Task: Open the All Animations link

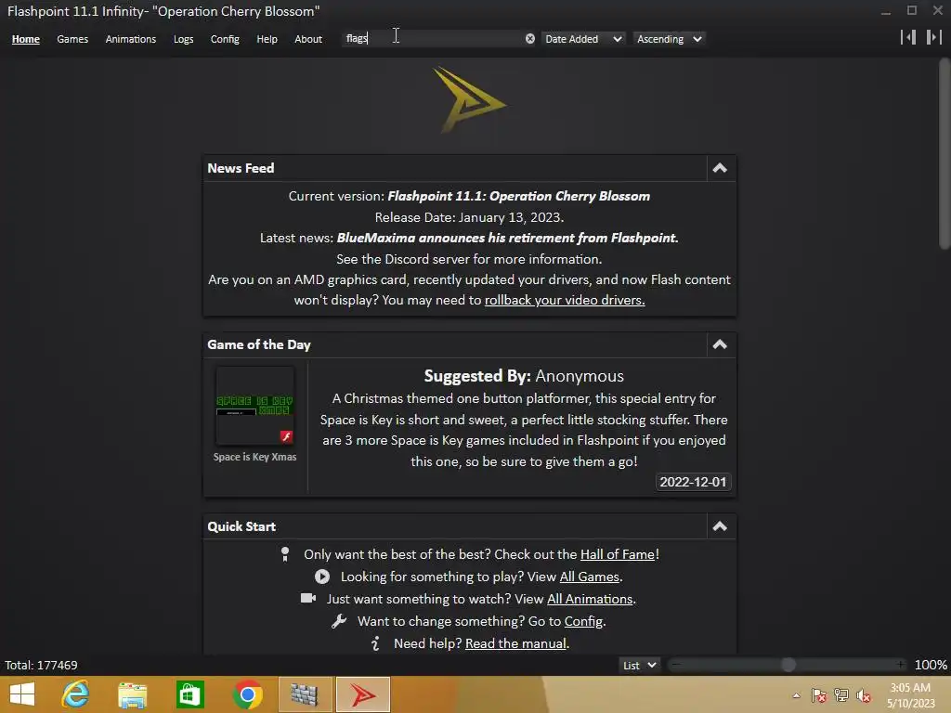Action: (590, 599)
